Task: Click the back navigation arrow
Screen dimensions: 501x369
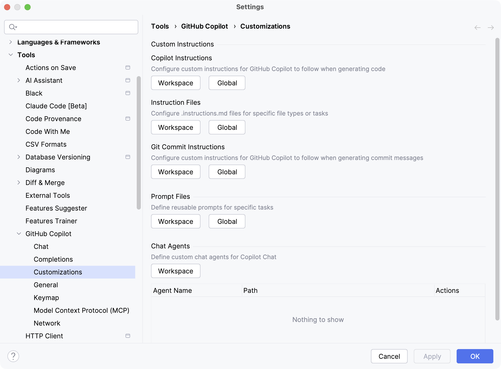Action: tap(478, 28)
